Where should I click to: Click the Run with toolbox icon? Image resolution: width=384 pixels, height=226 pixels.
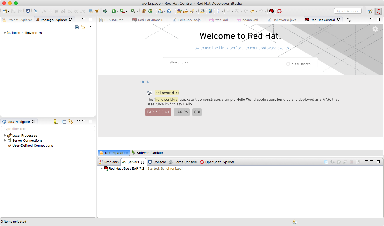[x=122, y=11]
